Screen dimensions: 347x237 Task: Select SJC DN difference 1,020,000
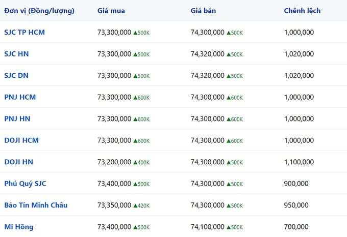(x=299, y=76)
